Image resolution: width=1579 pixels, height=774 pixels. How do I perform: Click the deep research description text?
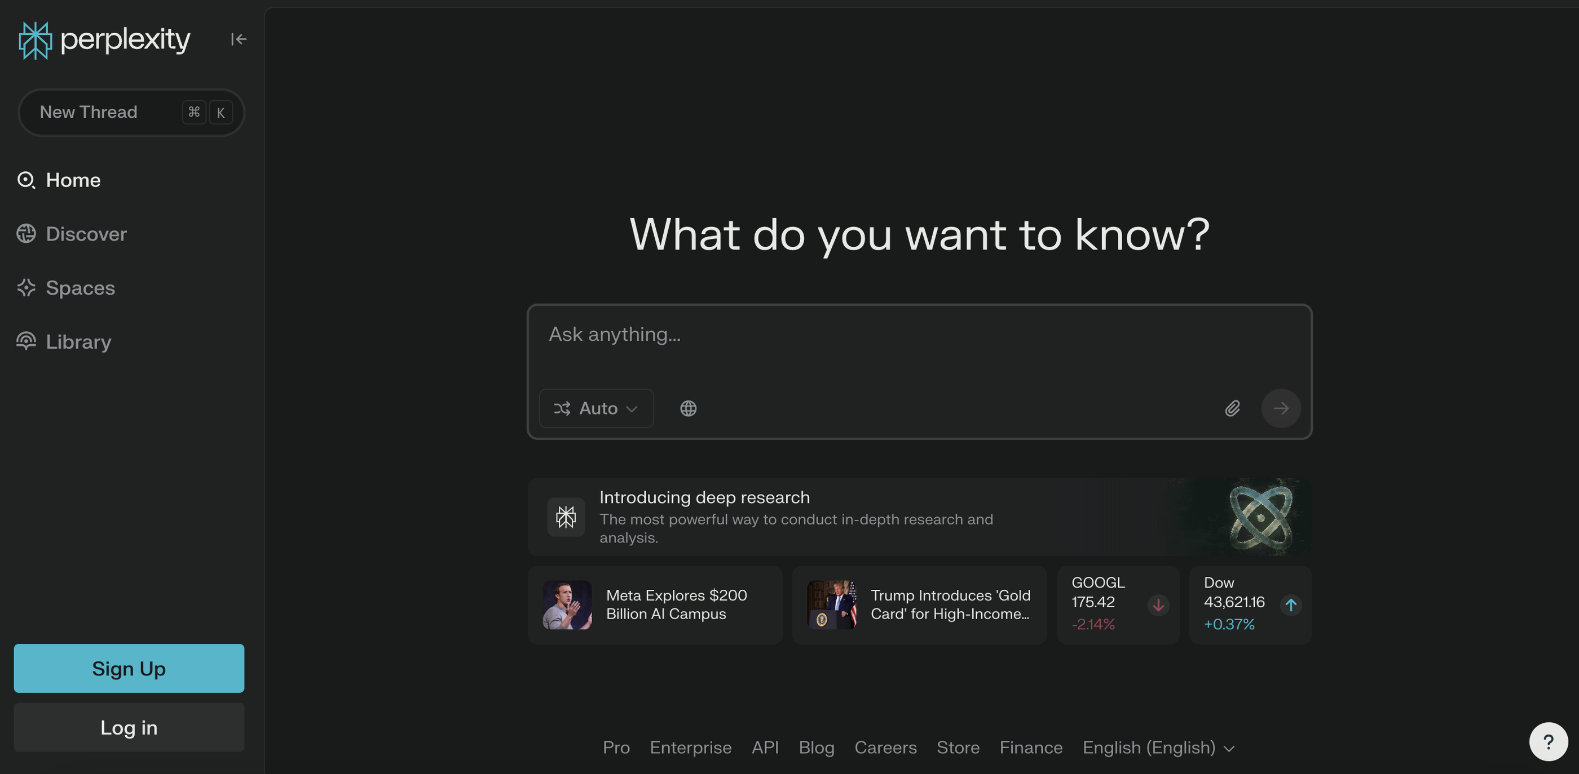[x=796, y=528]
